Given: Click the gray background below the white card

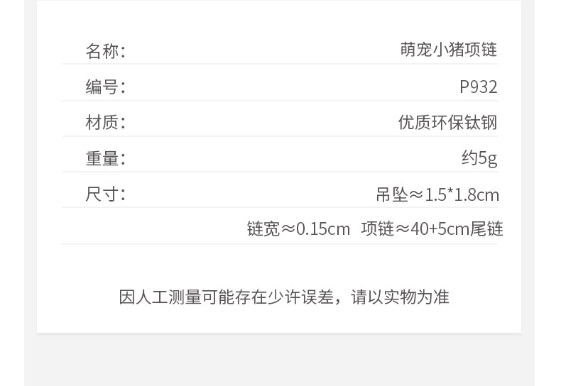Looking at the screenshot, I should coord(279,360).
